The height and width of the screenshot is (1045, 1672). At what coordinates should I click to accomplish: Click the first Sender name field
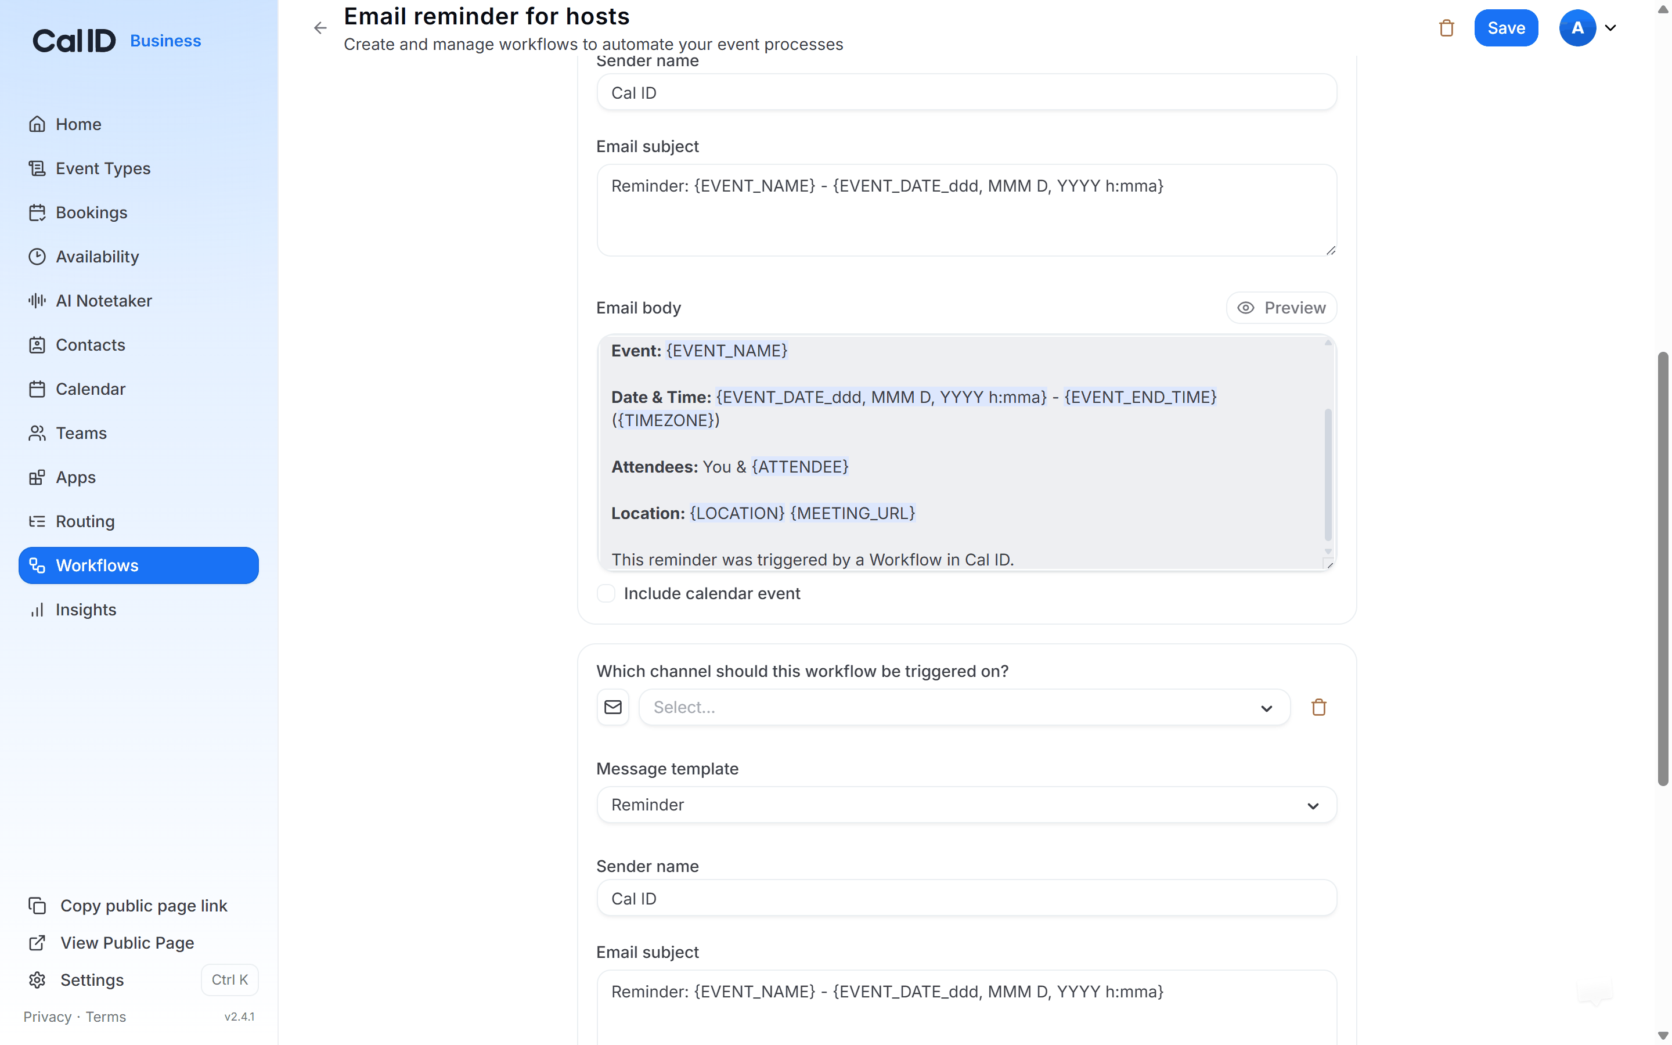pos(967,92)
